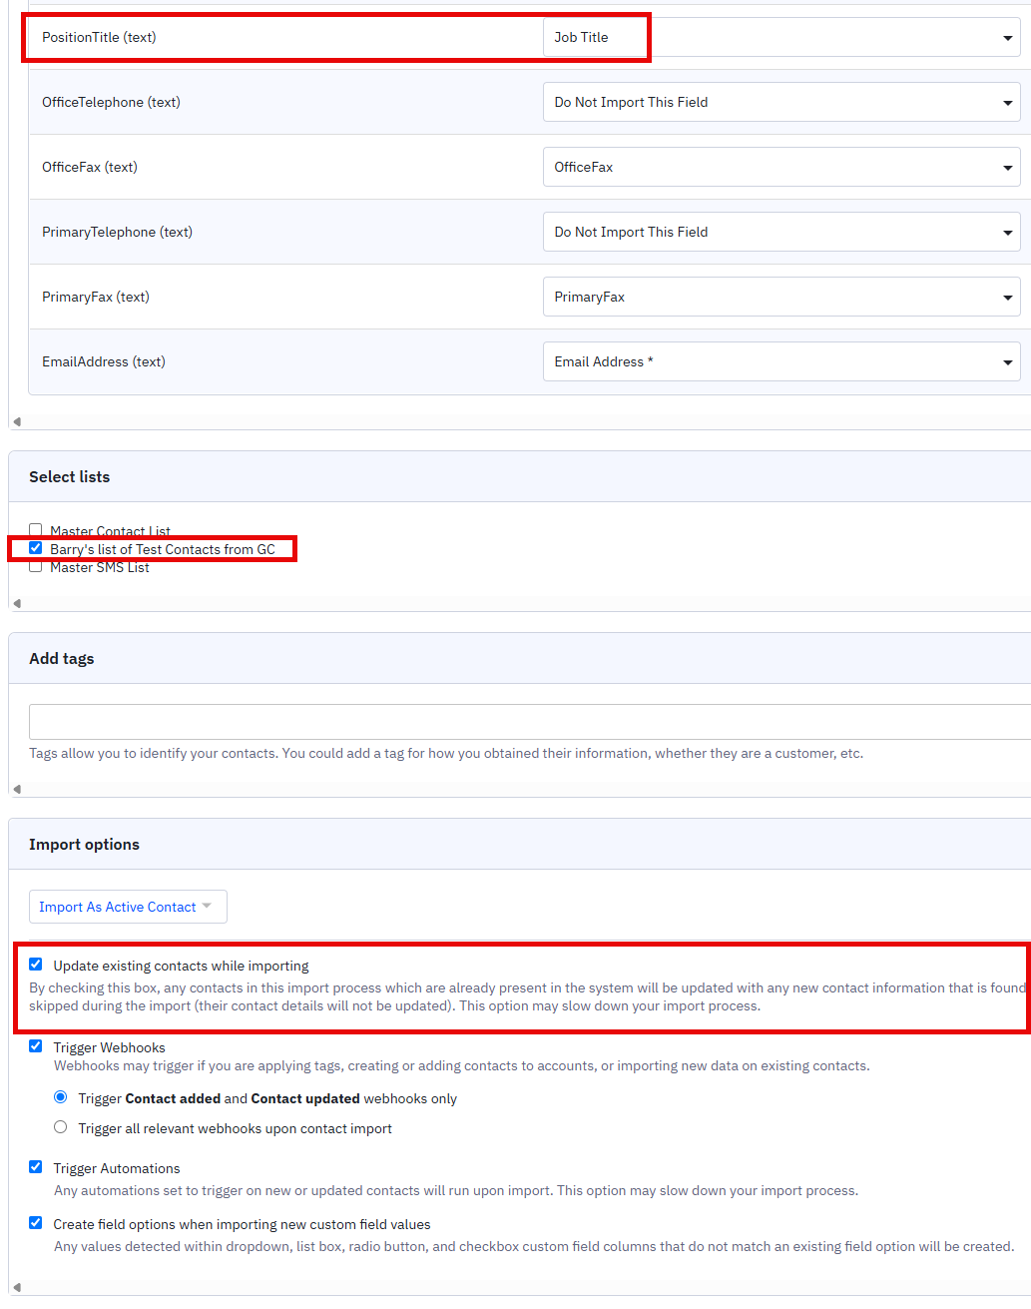
Task: Click the scroll-left arrow in Select lists panel
Action: point(17,603)
